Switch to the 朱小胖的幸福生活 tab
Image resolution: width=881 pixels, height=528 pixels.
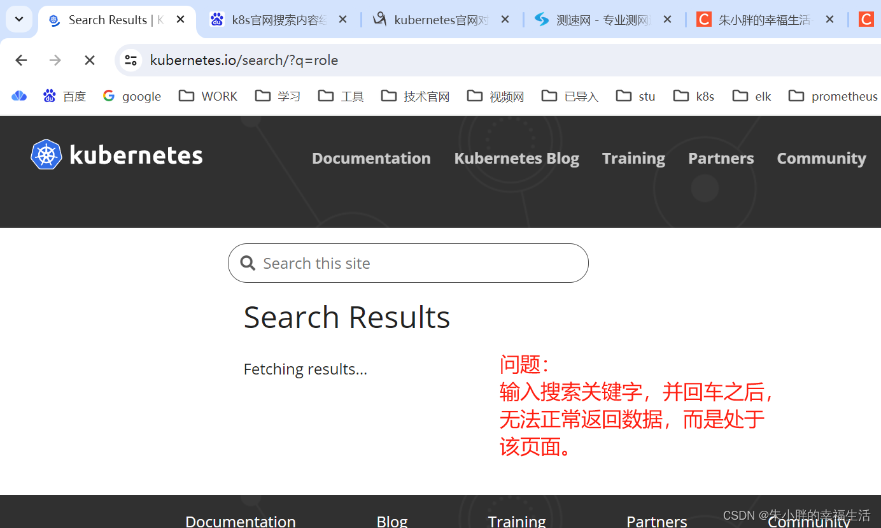tap(766, 20)
